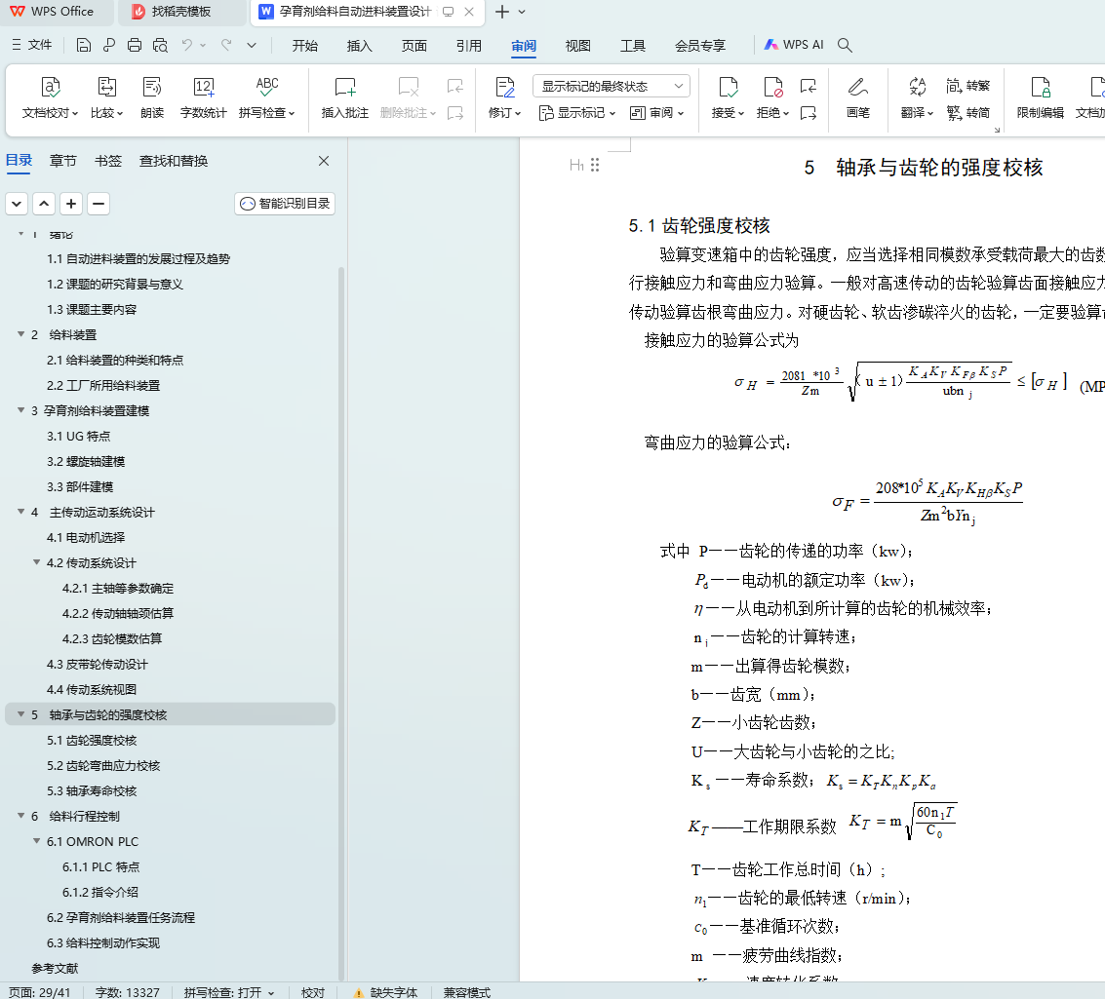This screenshot has width=1105, height=999.
Task: Jump to 3.2 螺旋轴建模 in outline
Action: click(86, 461)
